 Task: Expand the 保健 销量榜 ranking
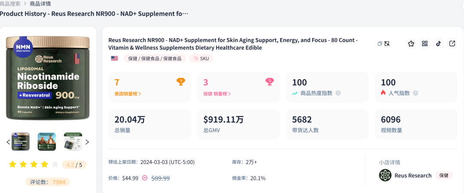click(217, 93)
